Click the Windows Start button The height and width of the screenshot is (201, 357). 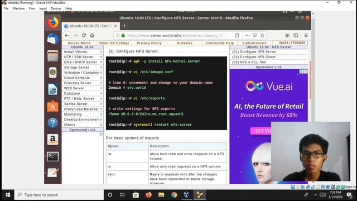[x=8, y=195]
